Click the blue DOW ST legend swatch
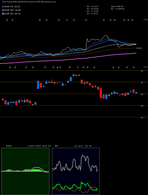This screenshot has height=195, width=148. coord(3,6)
